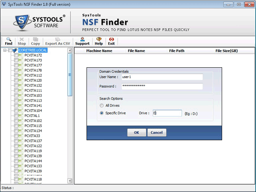
Task: Check the PCVITA141 checkbox
Action: pyautogui.click(x=16, y=106)
